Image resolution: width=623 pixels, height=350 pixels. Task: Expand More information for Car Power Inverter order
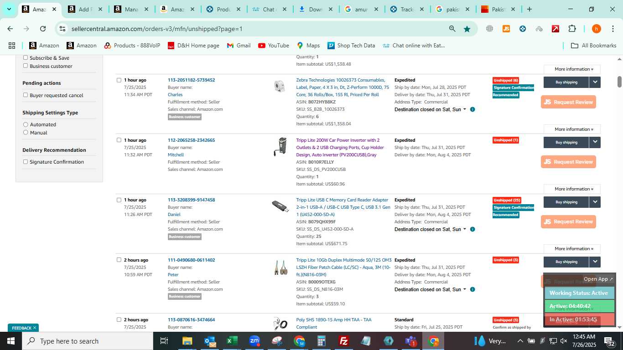coord(572,189)
